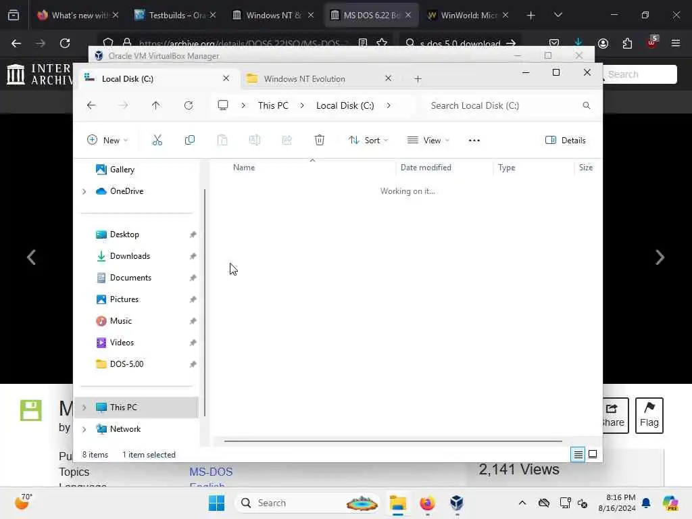Viewport: 692px width, 519px height.
Task: Click the Paste icon in Explorer toolbar
Action: pos(222,141)
